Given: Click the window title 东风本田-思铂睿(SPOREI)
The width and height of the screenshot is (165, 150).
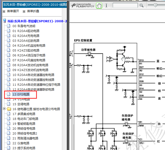Looking at the screenshot, I should tap(35, 5).
